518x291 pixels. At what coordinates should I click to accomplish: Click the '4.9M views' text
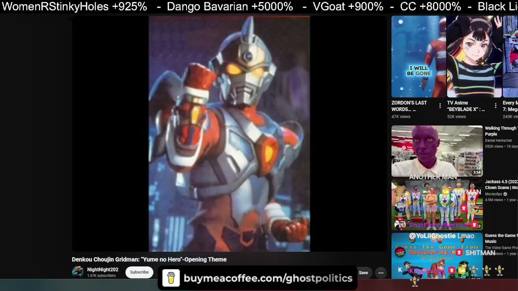click(495, 200)
